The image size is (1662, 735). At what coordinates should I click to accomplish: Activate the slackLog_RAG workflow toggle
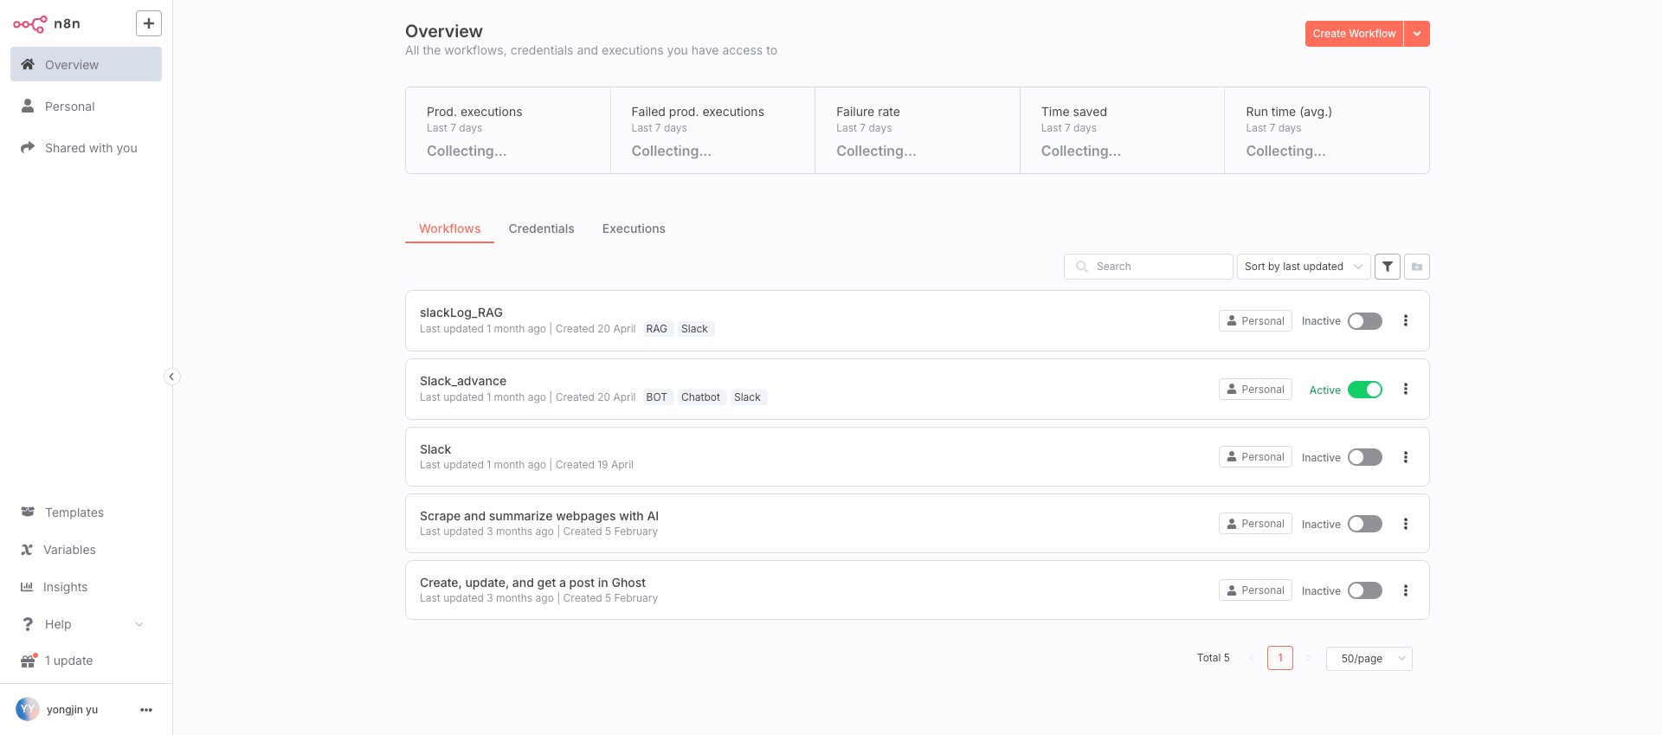coord(1364,321)
